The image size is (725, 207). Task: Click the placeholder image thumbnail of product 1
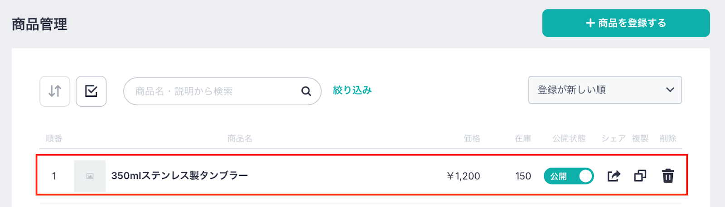click(90, 176)
